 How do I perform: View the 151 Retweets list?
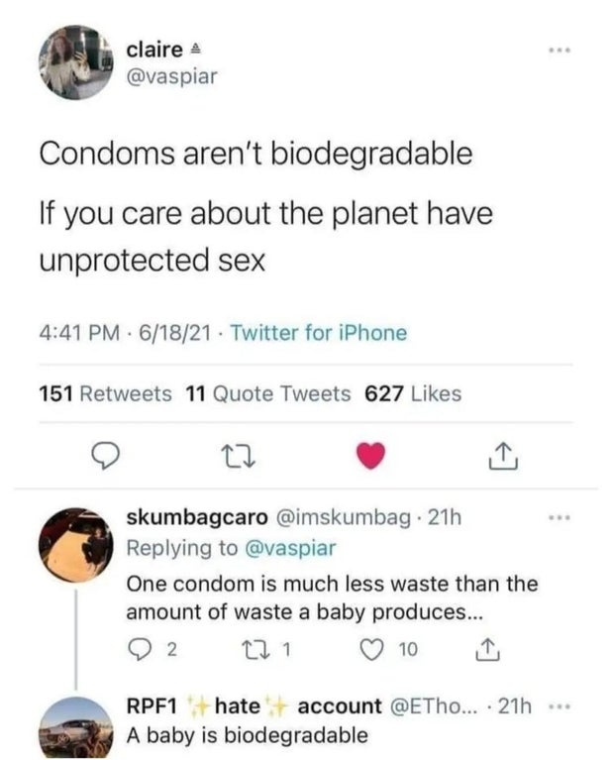click(x=106, y=394)
